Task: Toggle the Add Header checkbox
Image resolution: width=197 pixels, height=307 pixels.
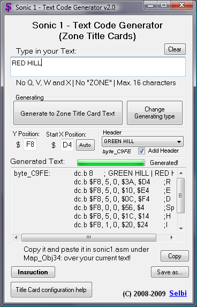Action: (141, 151)
